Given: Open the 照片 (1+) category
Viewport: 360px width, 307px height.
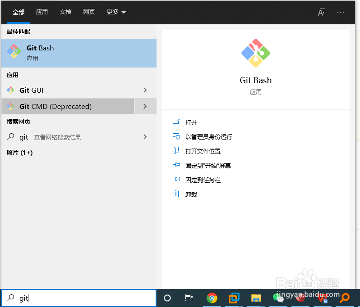Looking at the screenshot, I should click(19, 153).
